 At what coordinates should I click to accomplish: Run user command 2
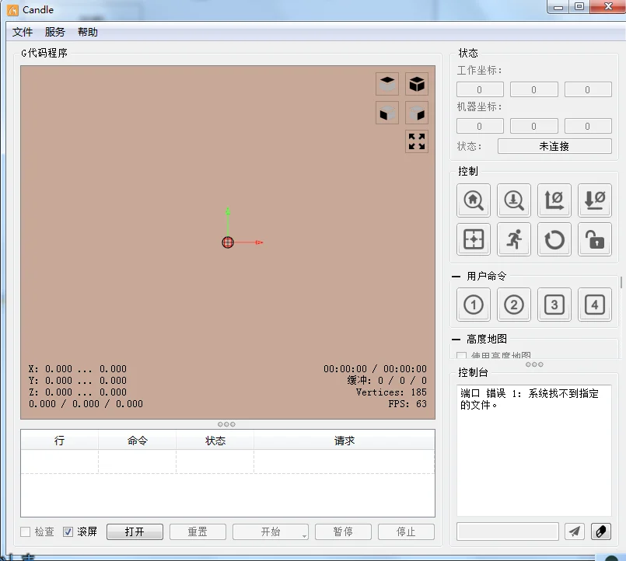click(514, 305)
